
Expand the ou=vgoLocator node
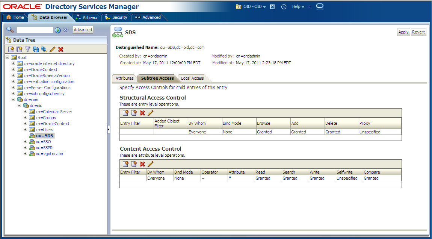25,154
